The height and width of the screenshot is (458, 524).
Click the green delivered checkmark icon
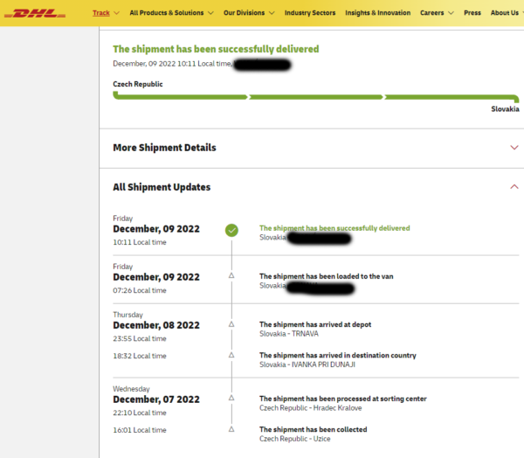(x=231, y=231)
